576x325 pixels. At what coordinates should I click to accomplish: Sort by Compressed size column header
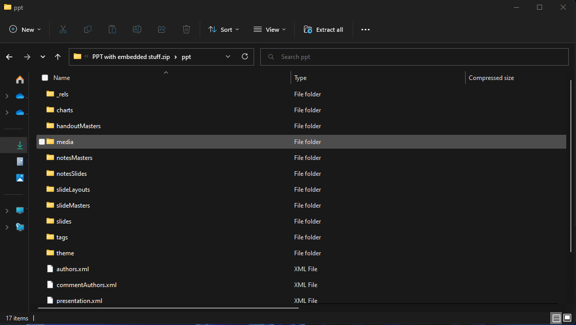click(x=491, y=78)
